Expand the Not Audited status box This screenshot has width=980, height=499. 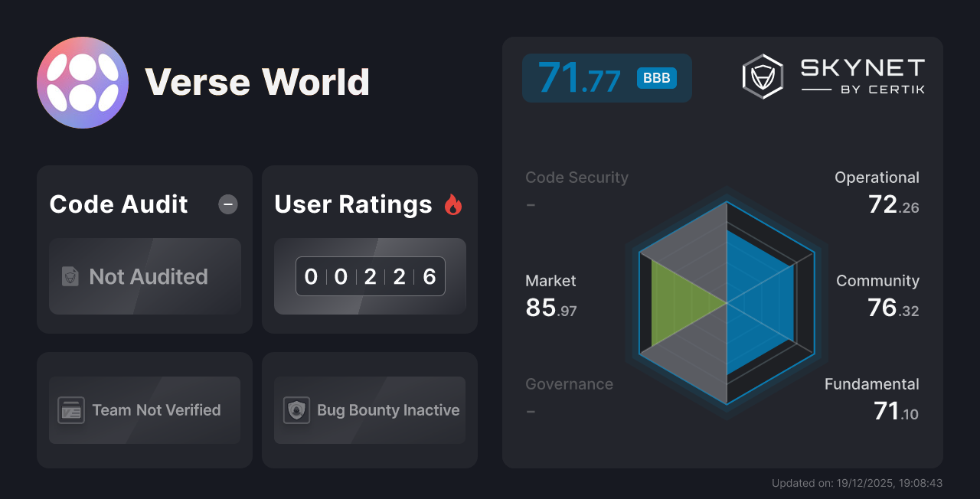pos(145,277)
